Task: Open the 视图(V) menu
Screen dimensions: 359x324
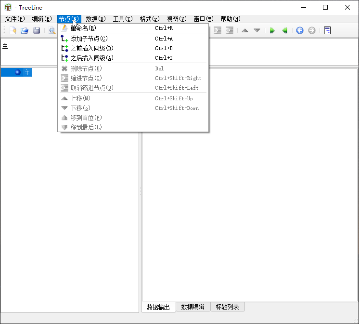Action: 177,19
